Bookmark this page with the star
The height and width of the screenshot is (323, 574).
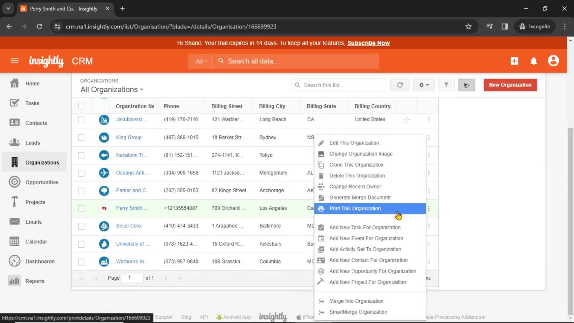click(x=468, y=26)
